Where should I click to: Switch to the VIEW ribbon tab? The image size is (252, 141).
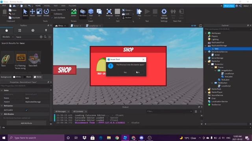pos(63,5)
